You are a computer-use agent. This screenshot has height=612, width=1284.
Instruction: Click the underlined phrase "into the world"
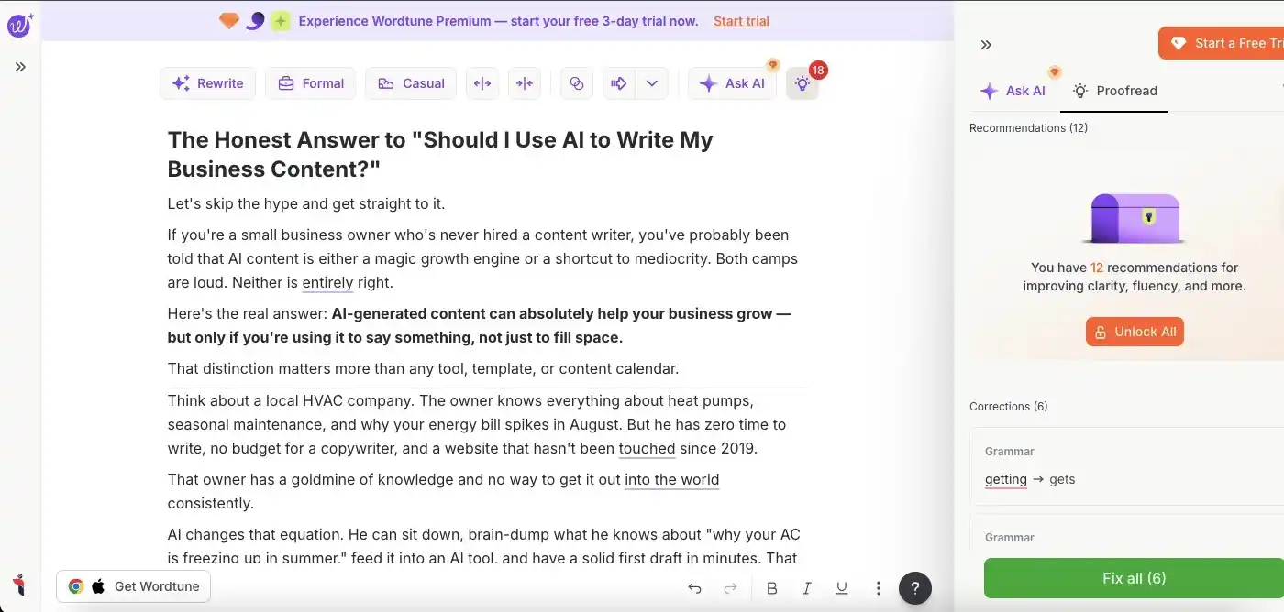coord(671,480)
